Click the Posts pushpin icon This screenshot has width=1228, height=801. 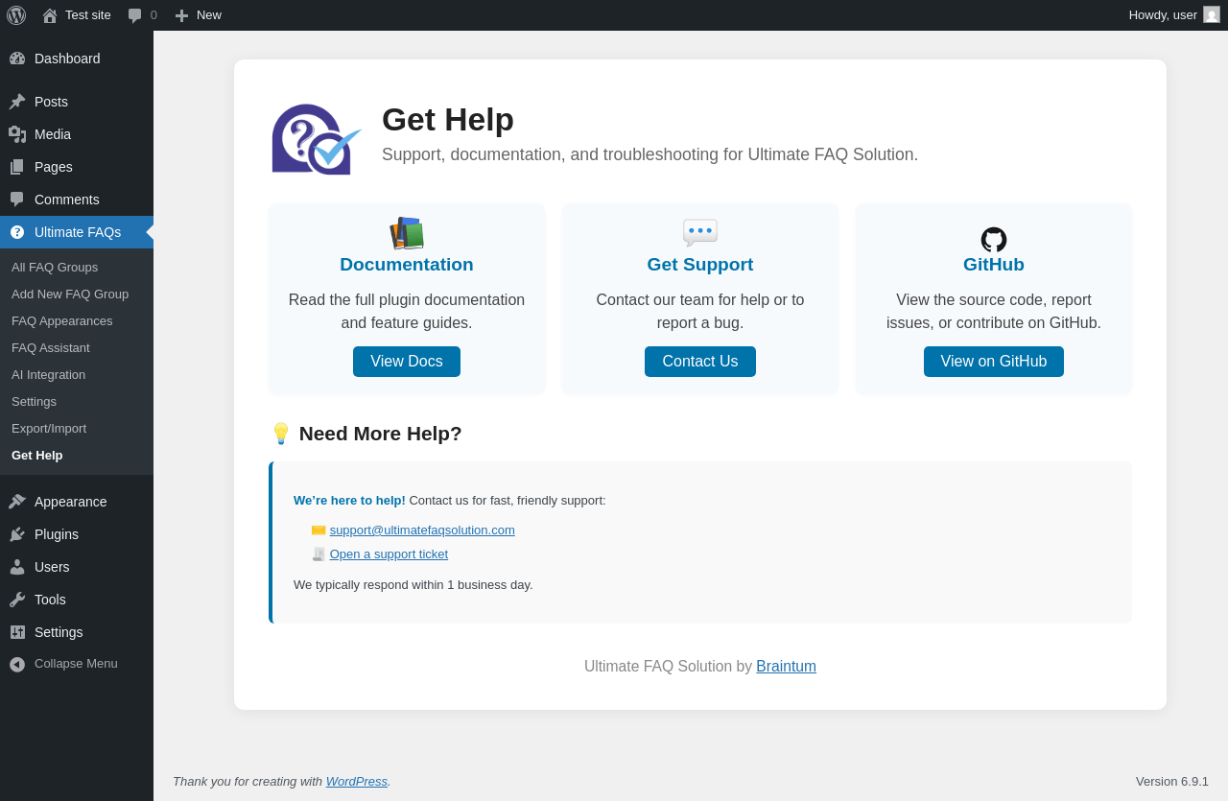point(17,102)
